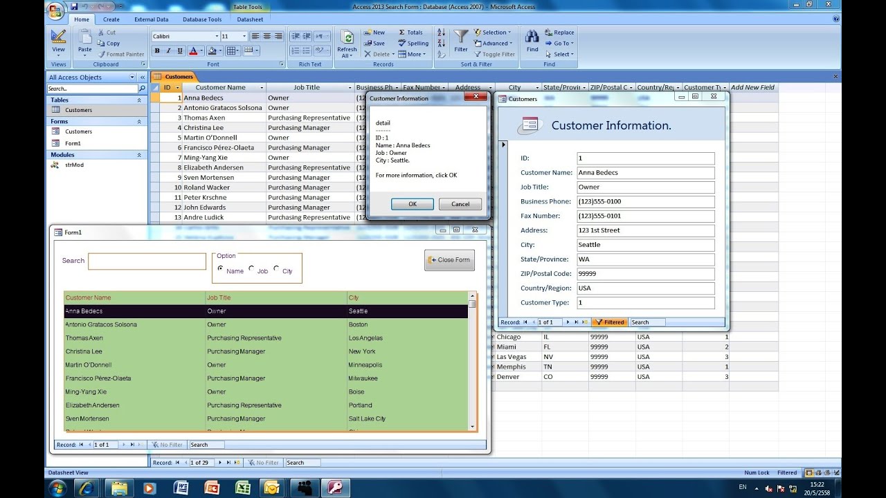The height and width of the screenshot is (498, 886).
Task: Switch to the Database Tools tab
Action: click(202, 19)
